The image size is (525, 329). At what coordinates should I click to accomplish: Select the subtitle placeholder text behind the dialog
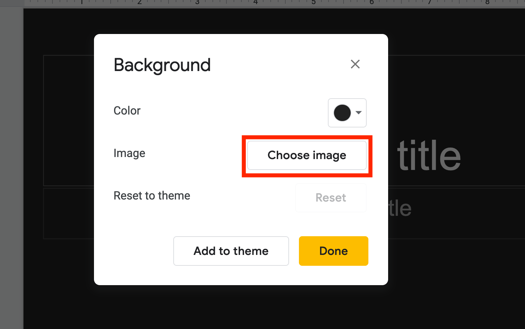400,208
